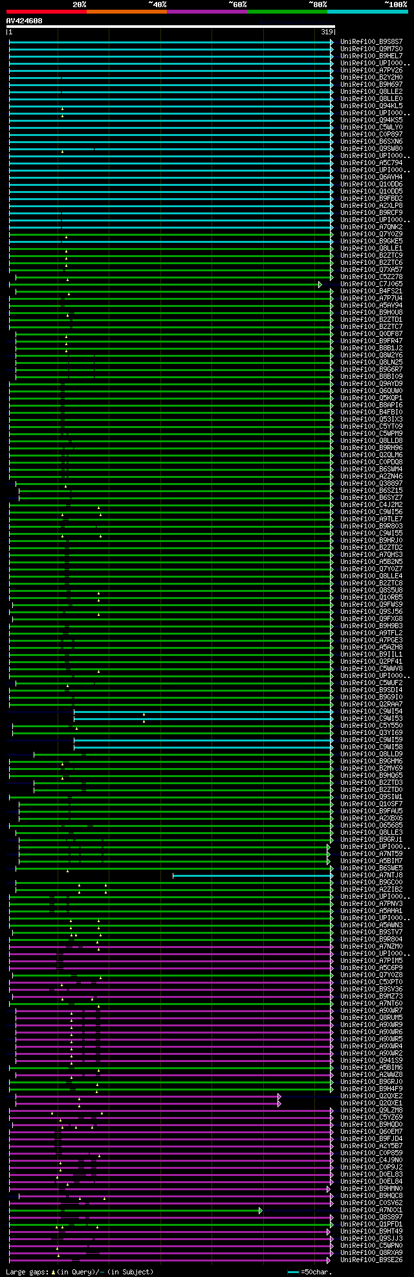
Task: Select hit label UniRef100_A5AV94
Action: pos(371,305)
